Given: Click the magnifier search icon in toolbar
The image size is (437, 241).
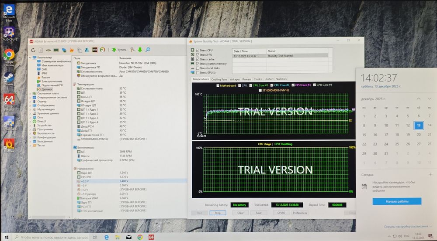Looking at the screenshot, I should coord(148,50).
